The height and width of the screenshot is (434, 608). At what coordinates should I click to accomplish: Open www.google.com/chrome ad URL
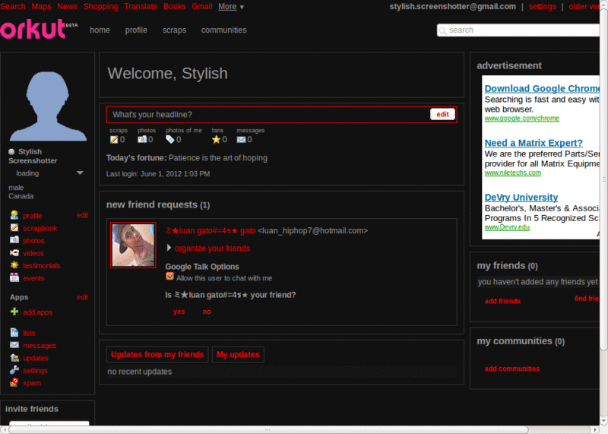pos(522,119)
